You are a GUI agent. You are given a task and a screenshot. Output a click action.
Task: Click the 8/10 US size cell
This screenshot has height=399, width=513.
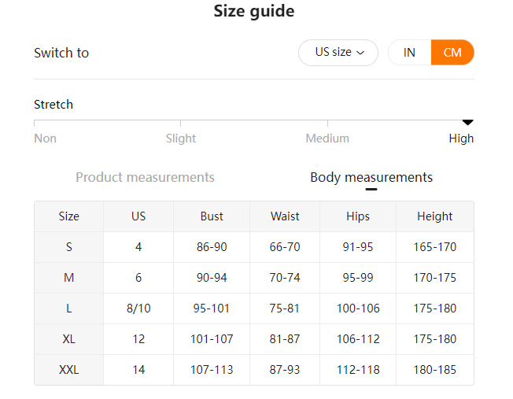(x=138, y=308)
